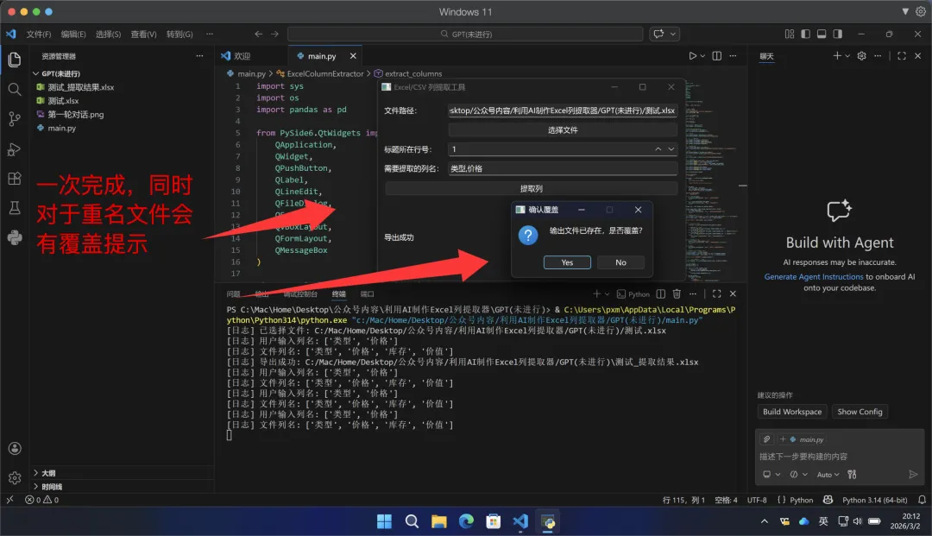This screenshot has height=536, width=932.
Task: Click the 选择文件 button
Action: pyautogui.click(x=563, y=129)
